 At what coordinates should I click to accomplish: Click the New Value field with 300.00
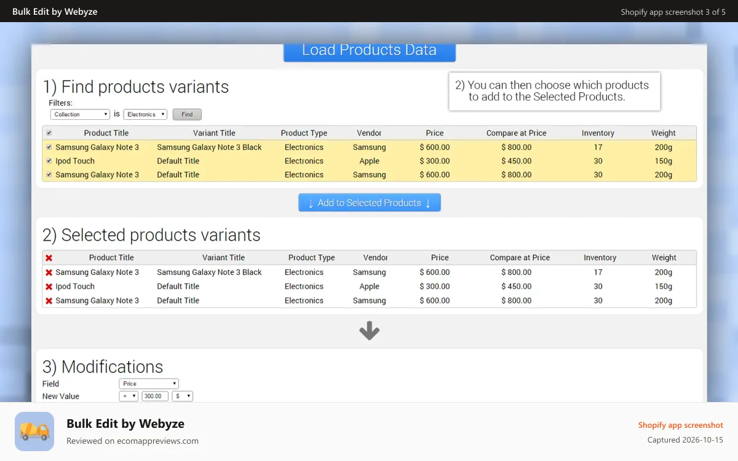pos(155,396)
